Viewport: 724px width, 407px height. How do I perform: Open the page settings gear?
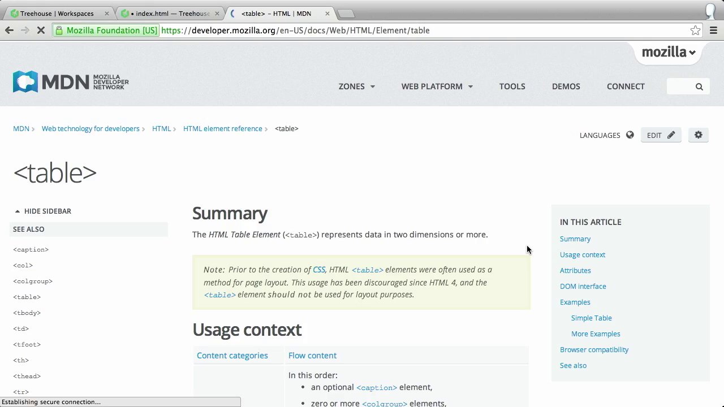tap(698, 135)
